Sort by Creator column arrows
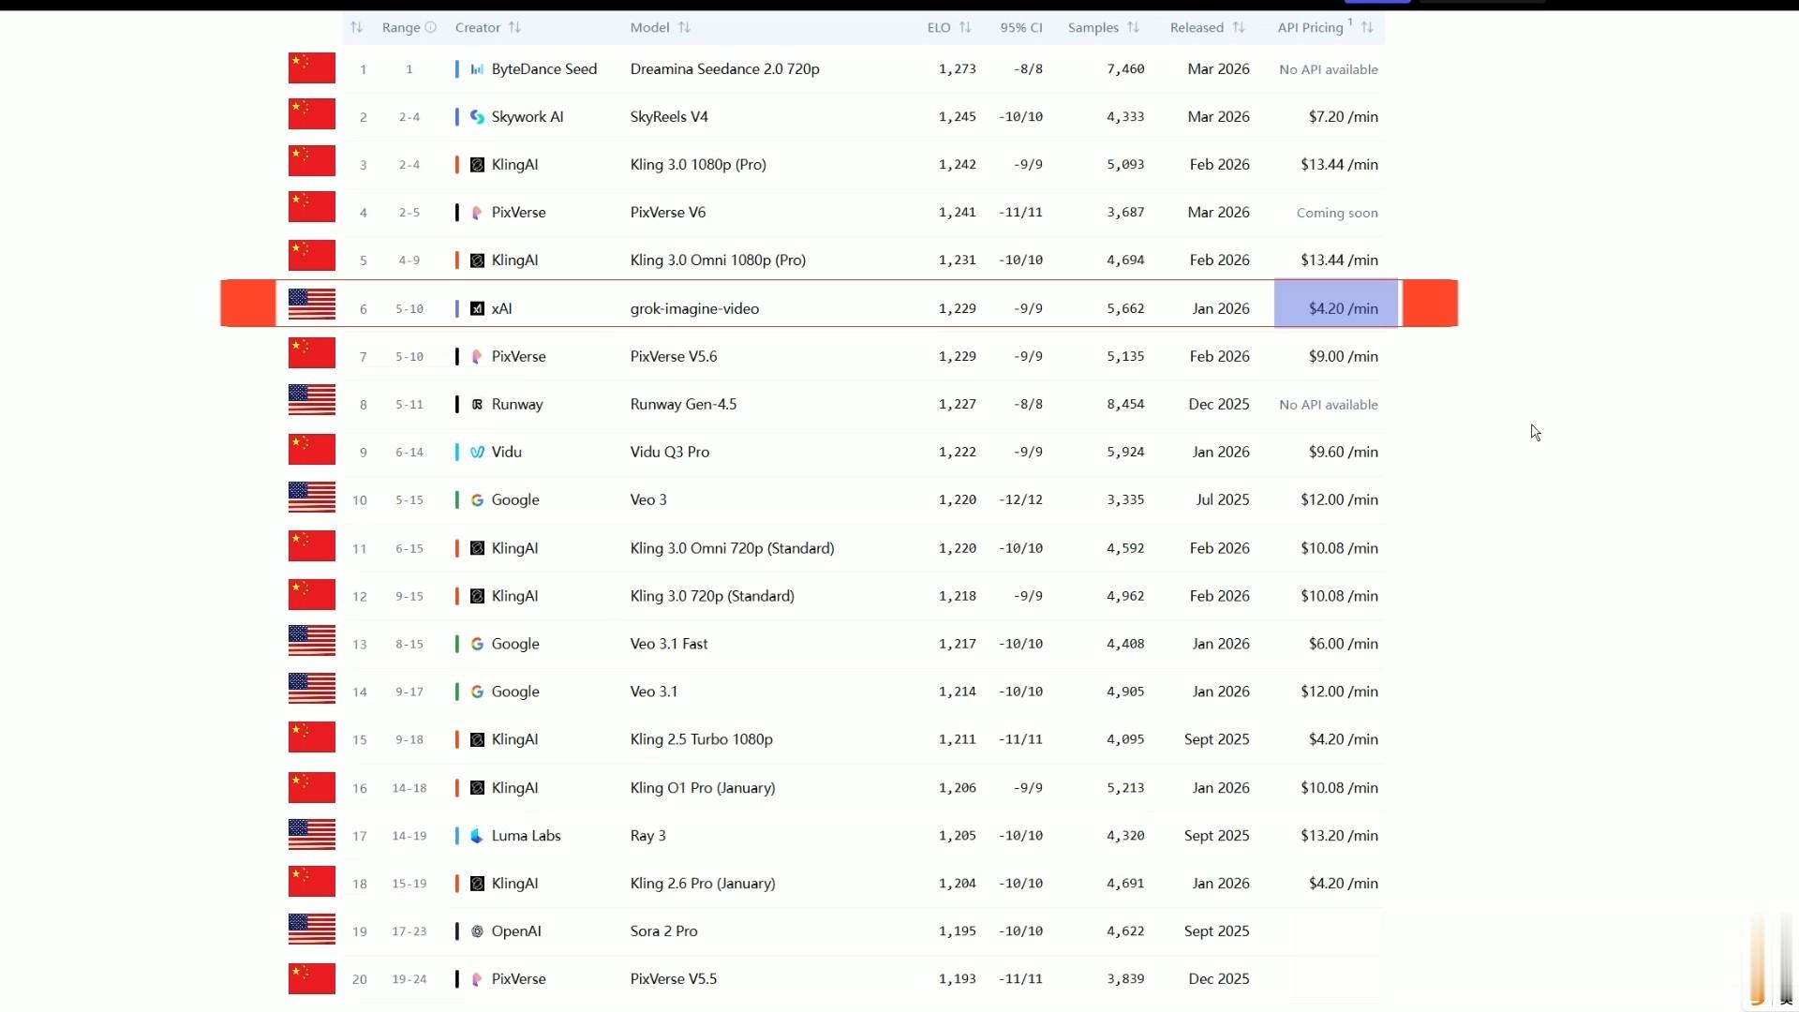Viewport: 1799px width, 1012px height. click(x=514, y=27)
